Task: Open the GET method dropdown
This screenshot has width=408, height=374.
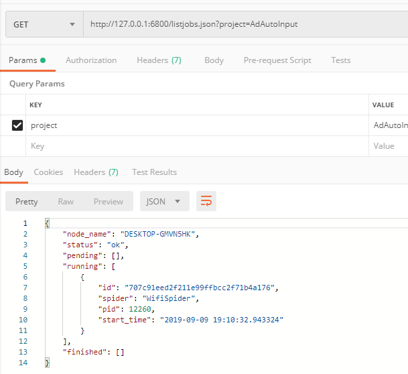Action: tap(44, 25)
